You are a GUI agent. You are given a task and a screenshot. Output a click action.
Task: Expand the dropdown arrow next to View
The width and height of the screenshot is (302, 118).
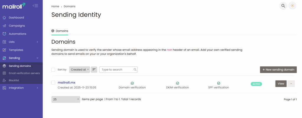pos(291,84)
